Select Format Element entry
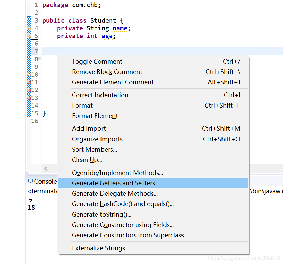The height and width of the screenshot is (264, 283). tap(153, 116)
